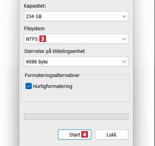The width and height of the screenshot is (155, 146).
Task: Select the 4096 byte value text
Action: (37, 62)
